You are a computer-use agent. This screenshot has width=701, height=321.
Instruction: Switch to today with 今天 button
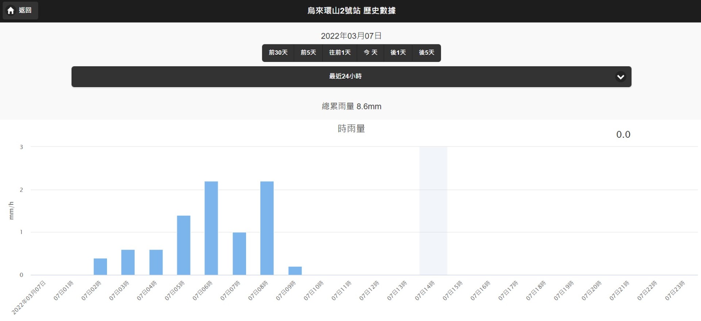point(370,53)
